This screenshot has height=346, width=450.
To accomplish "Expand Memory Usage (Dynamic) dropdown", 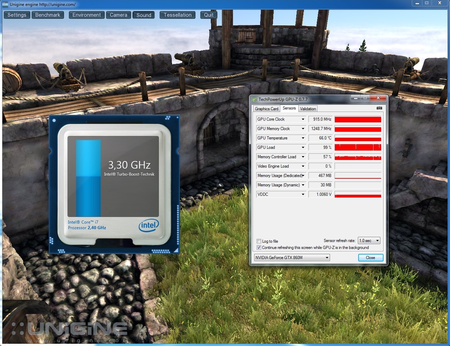I will click(303, 185).
